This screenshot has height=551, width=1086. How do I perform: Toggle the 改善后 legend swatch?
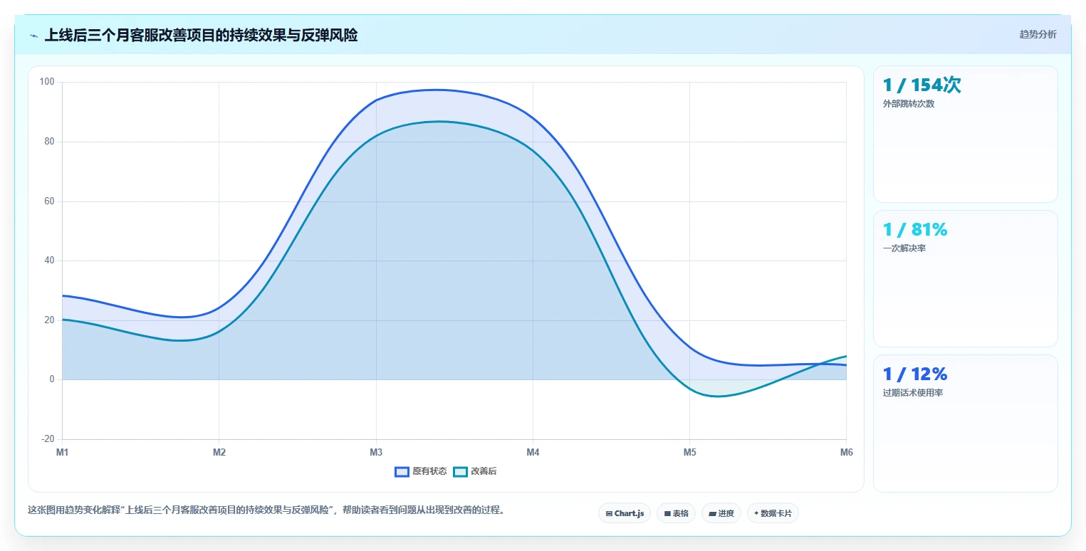pyautogui.click(x=460, y=471)
